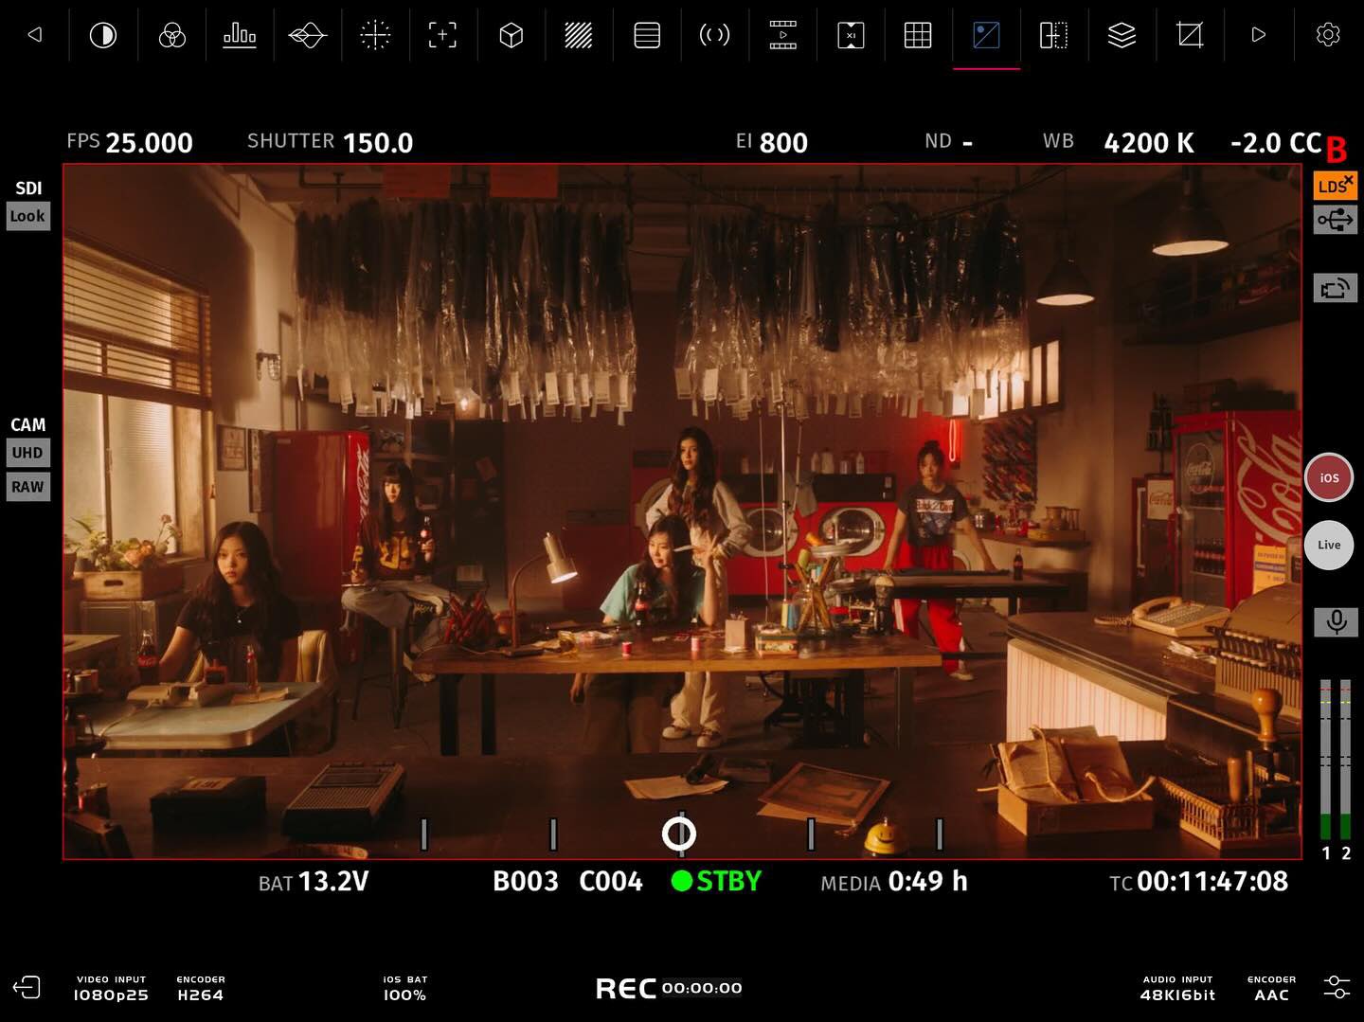Toggle the microphone icon
Viewport: 1364px width, 1022px height.
pos(1336,621)
